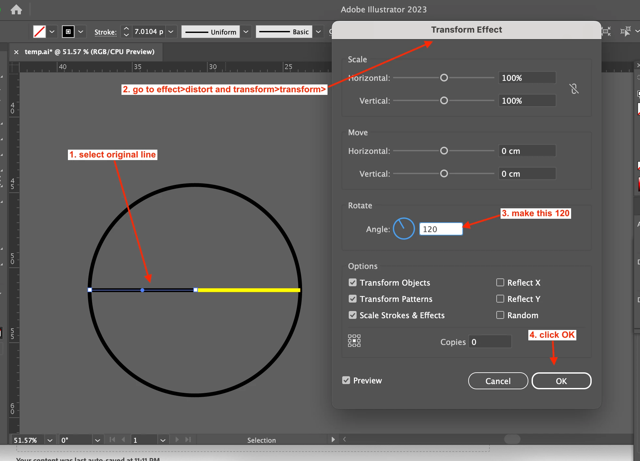The width and height of the screenshot is (640, 461).
Task: Go to next artboard arrow
Action: (177, 439)
